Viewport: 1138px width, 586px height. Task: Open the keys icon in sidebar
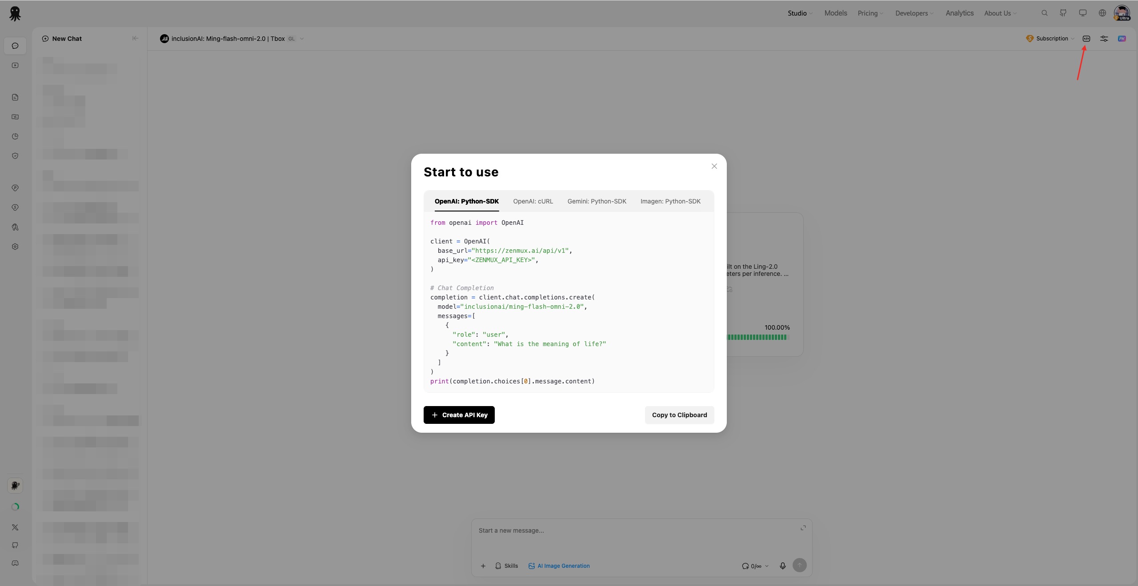pos(15,227)
